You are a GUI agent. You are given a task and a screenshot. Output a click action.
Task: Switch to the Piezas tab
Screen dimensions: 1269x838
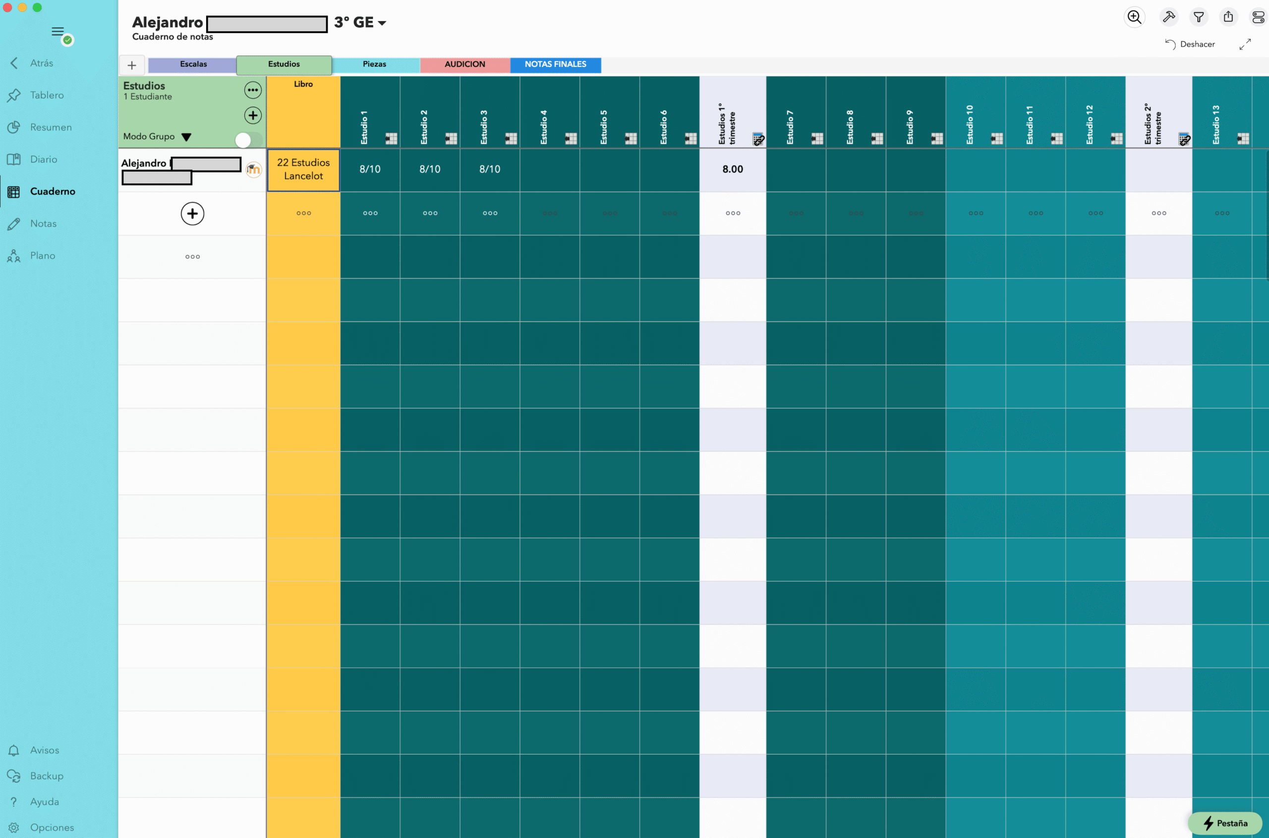[374, 64]
